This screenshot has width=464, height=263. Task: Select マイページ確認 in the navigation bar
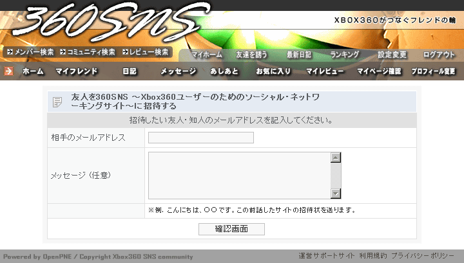(x=379, y=71)
